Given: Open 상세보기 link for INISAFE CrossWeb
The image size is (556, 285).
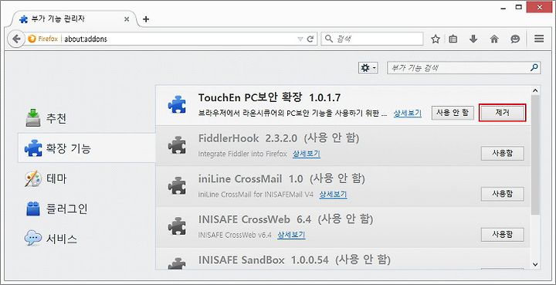Looking at the screenshot, I should coord(291,235).
